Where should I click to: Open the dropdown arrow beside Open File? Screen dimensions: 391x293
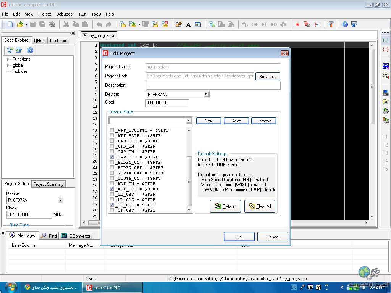coord(26,24)
